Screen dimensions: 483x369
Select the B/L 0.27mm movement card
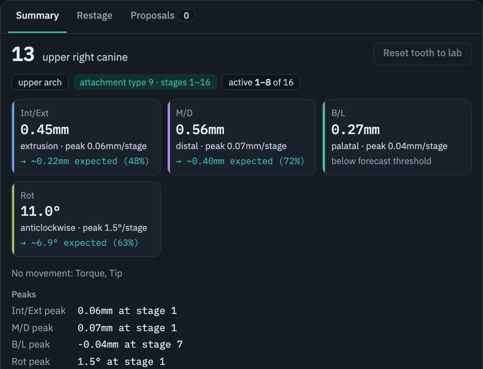397,137
